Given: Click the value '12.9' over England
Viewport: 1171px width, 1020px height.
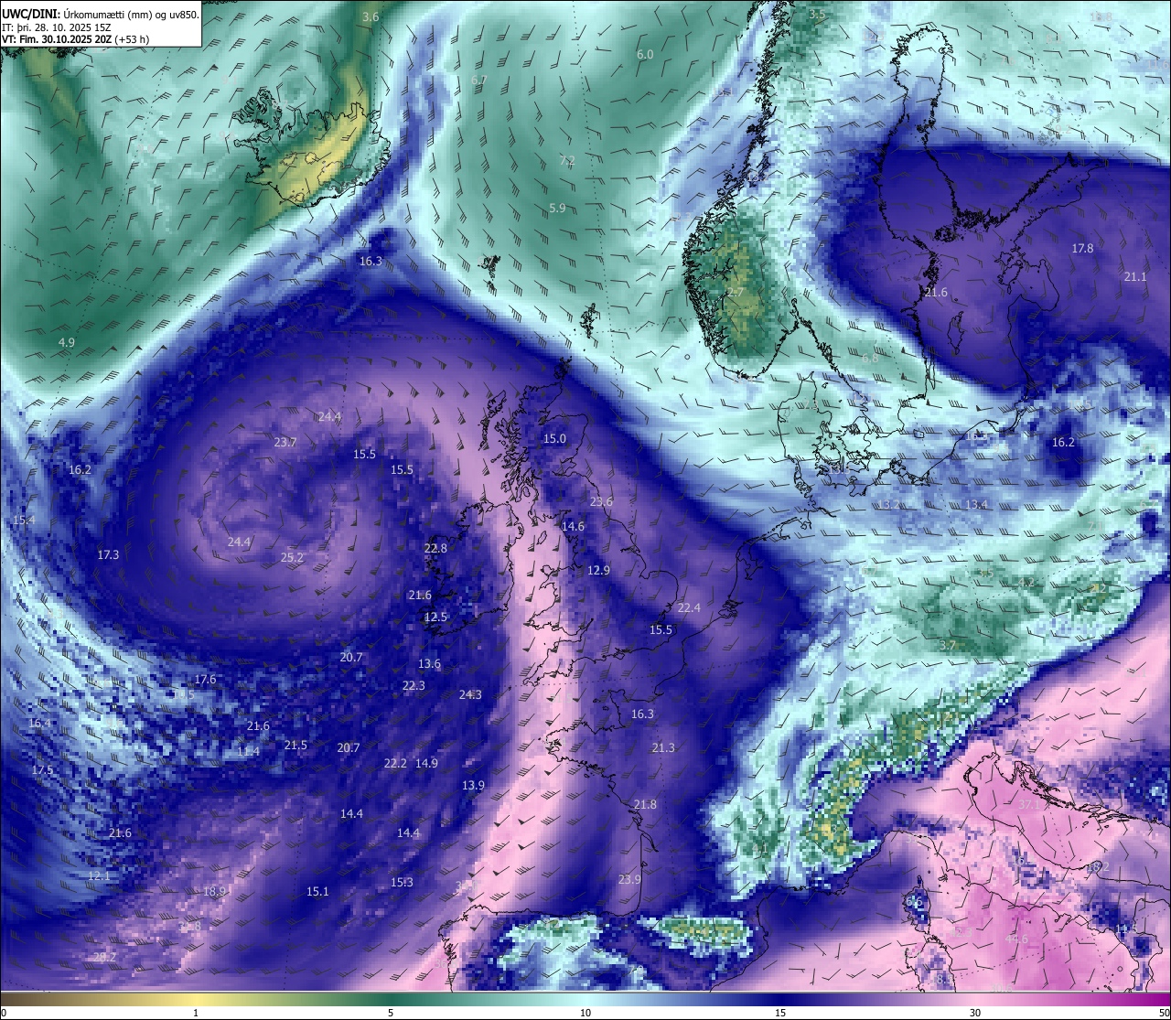Looking at the screenshot, I should point(598,570).
